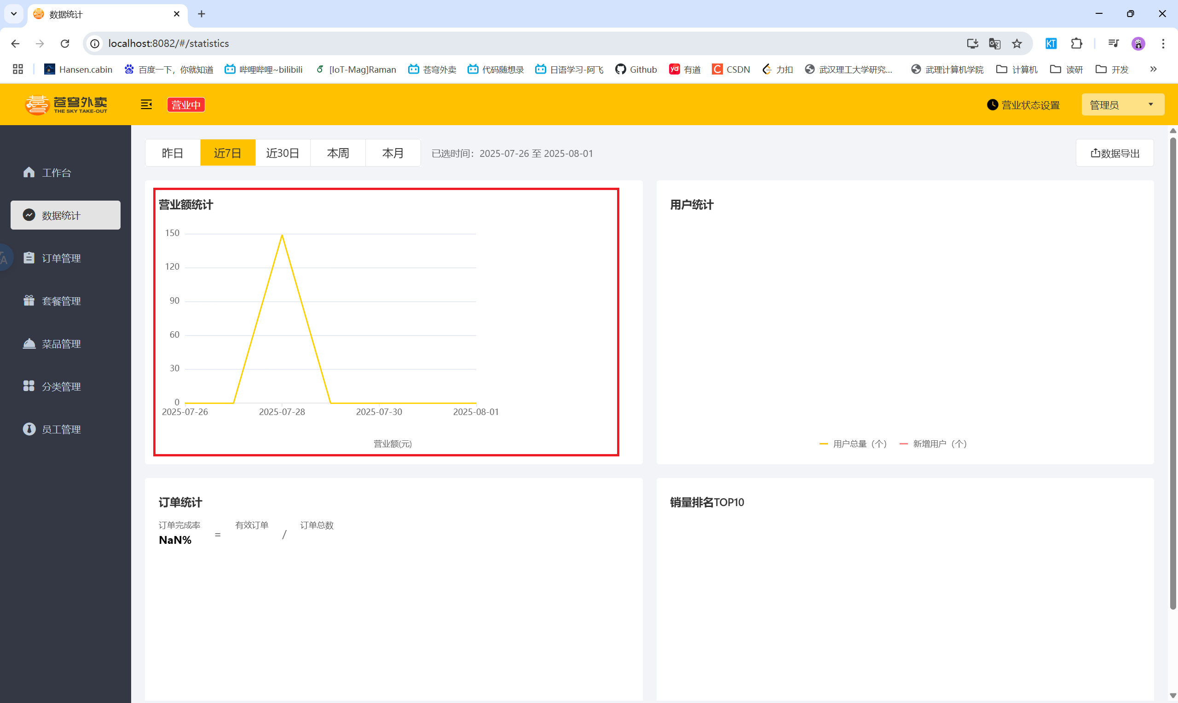Open 员工管理 in the sidebar
This screenshot has height=703, width=1178.
(x=61, y=429)
